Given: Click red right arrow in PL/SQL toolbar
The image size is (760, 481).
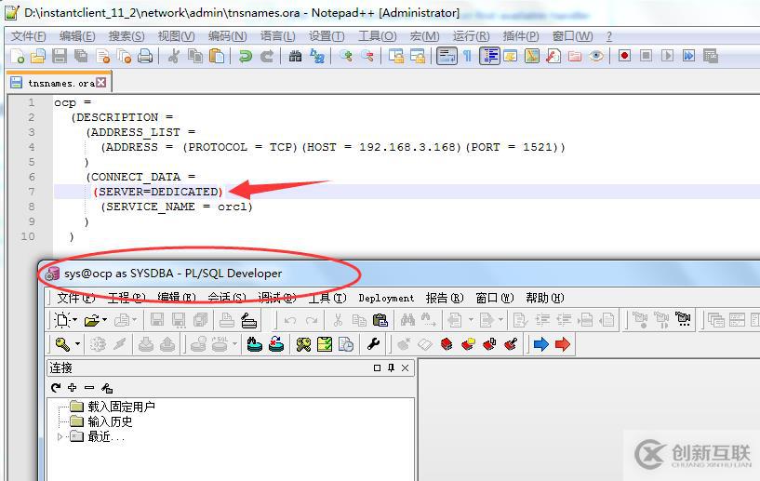Looking at the screenshot, I should pos(562,344).
